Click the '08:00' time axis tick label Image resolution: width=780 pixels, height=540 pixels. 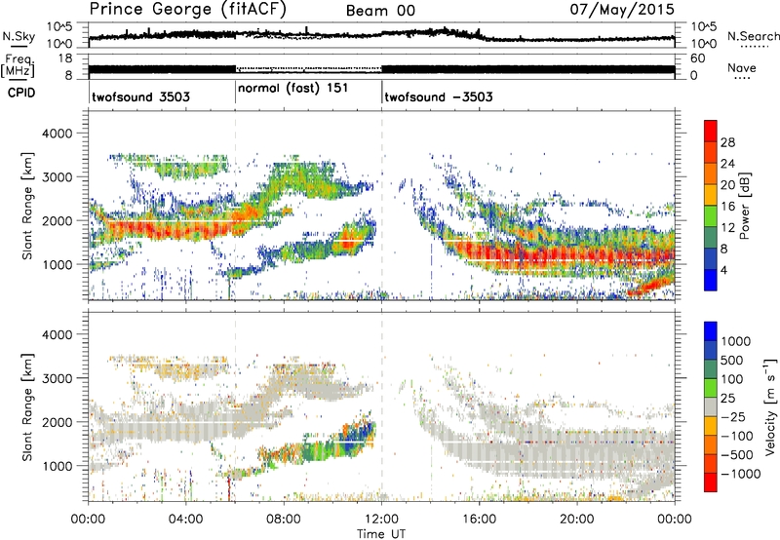point(284,520)
